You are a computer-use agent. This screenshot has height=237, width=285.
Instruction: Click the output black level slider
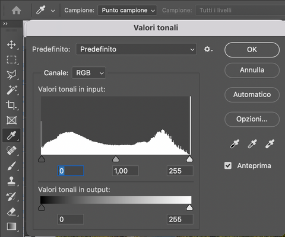pos(42,207)
